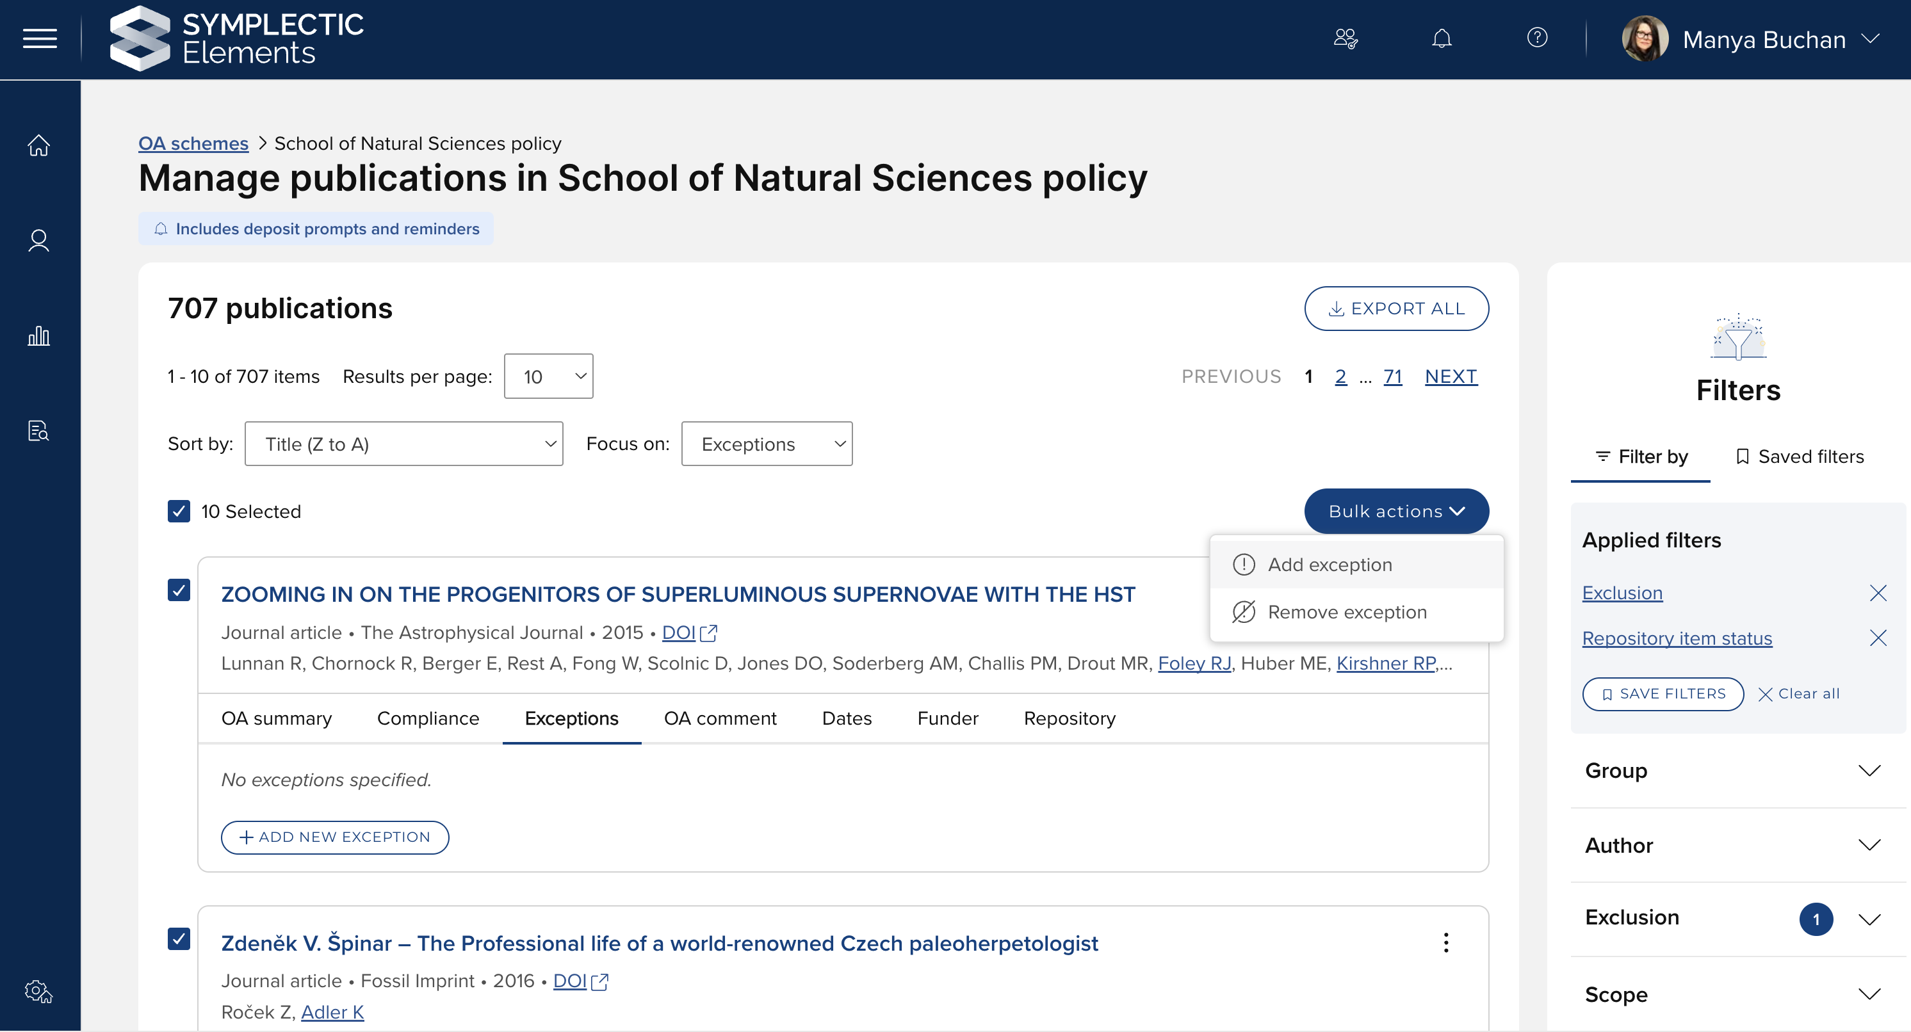Image resolution: width=1911 pixels, height=1032 pixels.
Task: Choose Add exception from Bulk actions menu
Action: coord(1329,565)
